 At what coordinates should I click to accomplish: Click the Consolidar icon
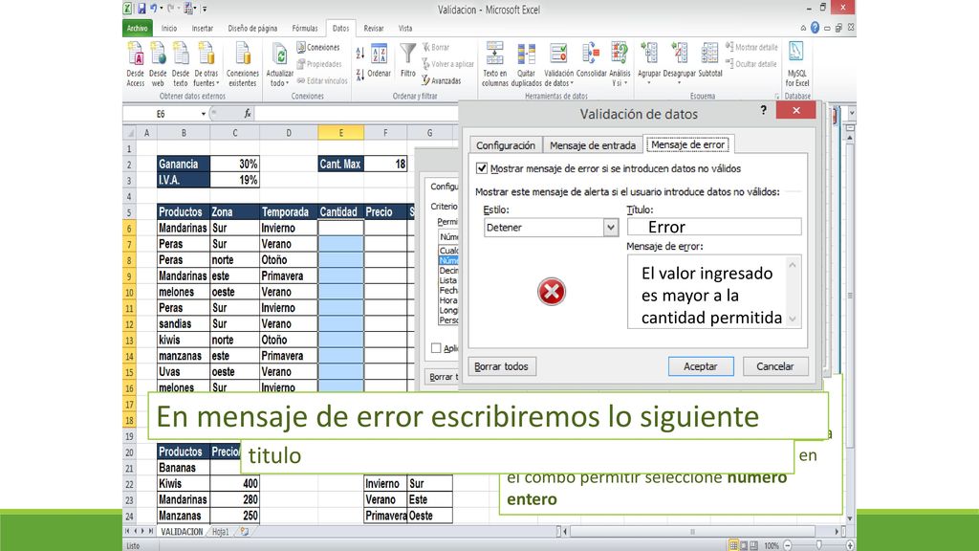point(591,60)
